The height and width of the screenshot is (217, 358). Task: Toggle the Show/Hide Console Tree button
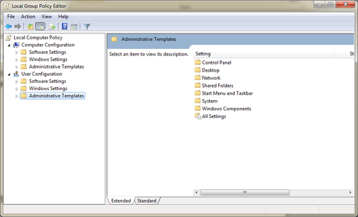pos(40,27)
